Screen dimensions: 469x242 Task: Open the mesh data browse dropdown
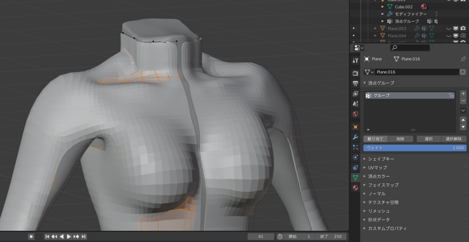tap(369, 72)
